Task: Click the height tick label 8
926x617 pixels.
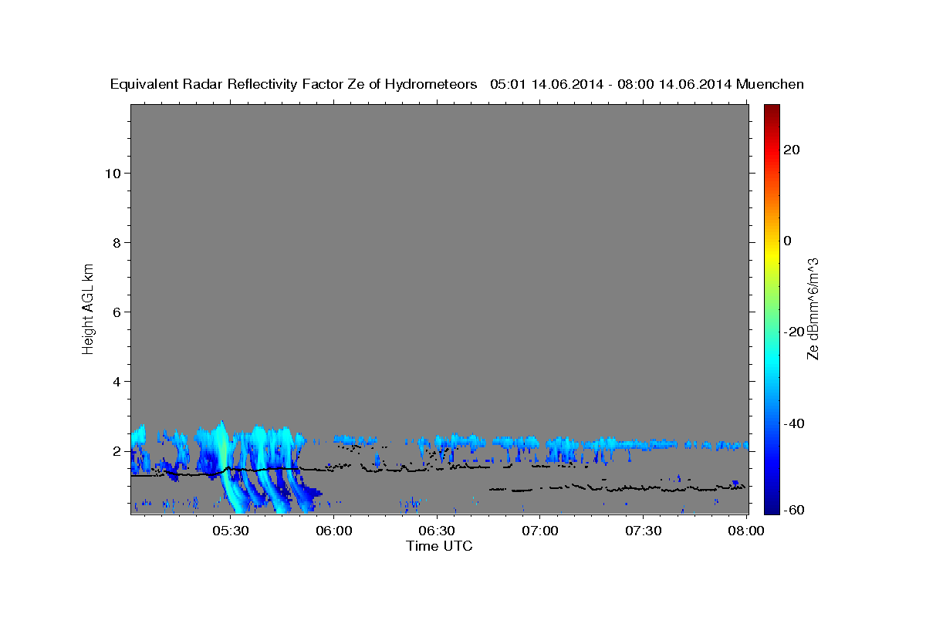Action: (x=117, y=242)
